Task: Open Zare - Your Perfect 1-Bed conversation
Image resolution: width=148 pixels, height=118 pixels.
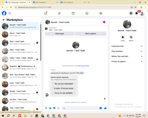Action: (x=20, y=76)
